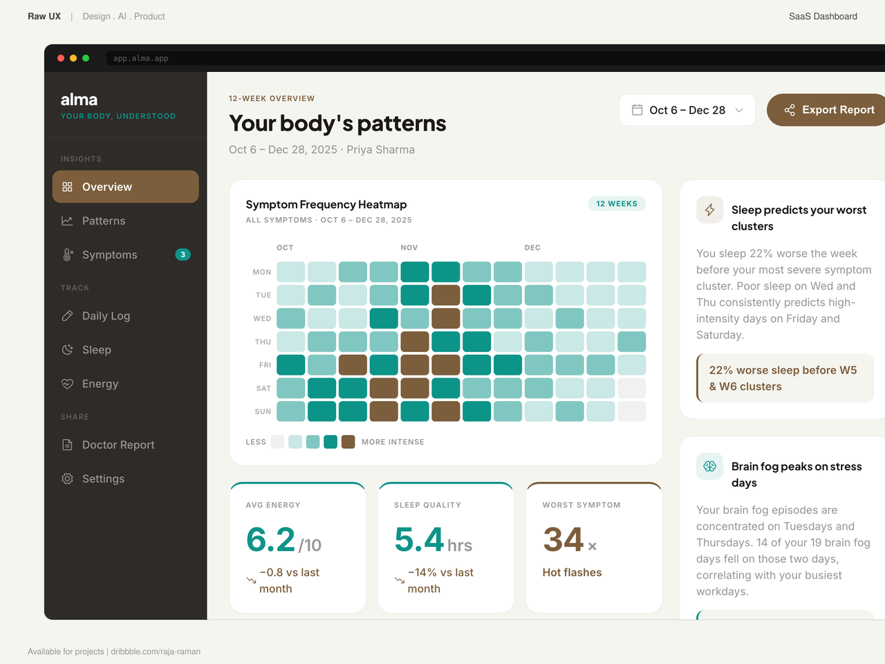Open Settings in the sidebar
The image size is (885, 664).
point(126,479)
